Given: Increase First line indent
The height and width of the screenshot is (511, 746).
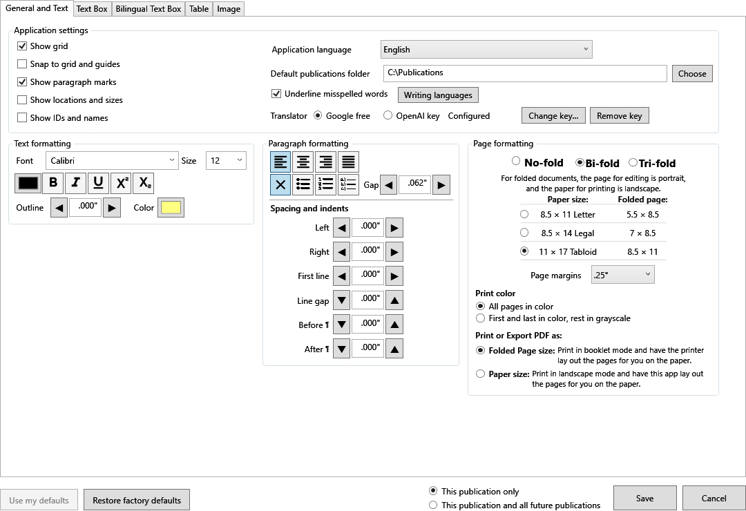Looking at the screenshot, I should pyautogui.click(x=394, y=276).
